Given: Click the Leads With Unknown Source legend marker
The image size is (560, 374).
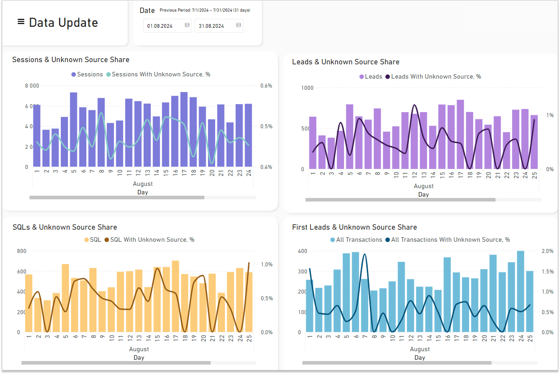Looking at the screenshot, I should pos(388,76).
